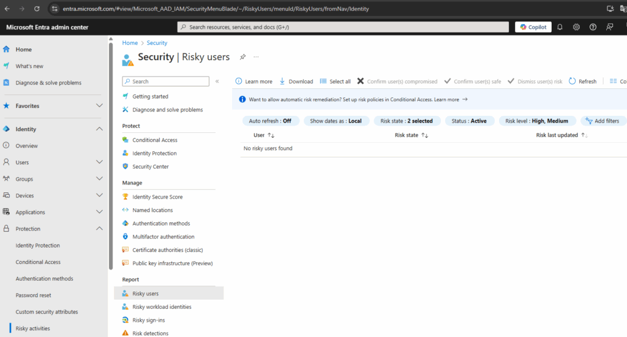This screenshot has width=627, height=337.
Task: Sort by Risk last updated arrows
Action: [x=584, y=135]
